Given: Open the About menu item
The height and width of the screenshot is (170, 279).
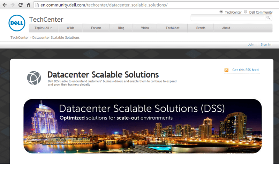Looking at the screenshot, I should [226, 28].
